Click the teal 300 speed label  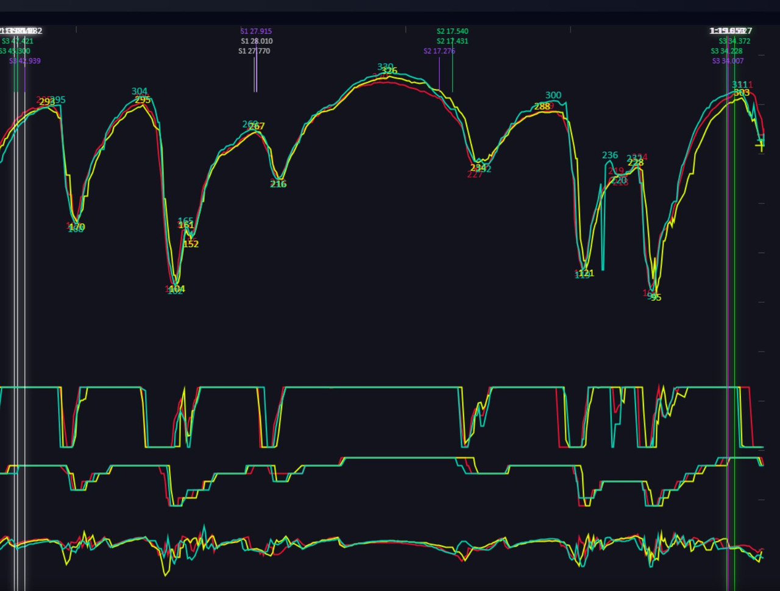tap(553, 95)
